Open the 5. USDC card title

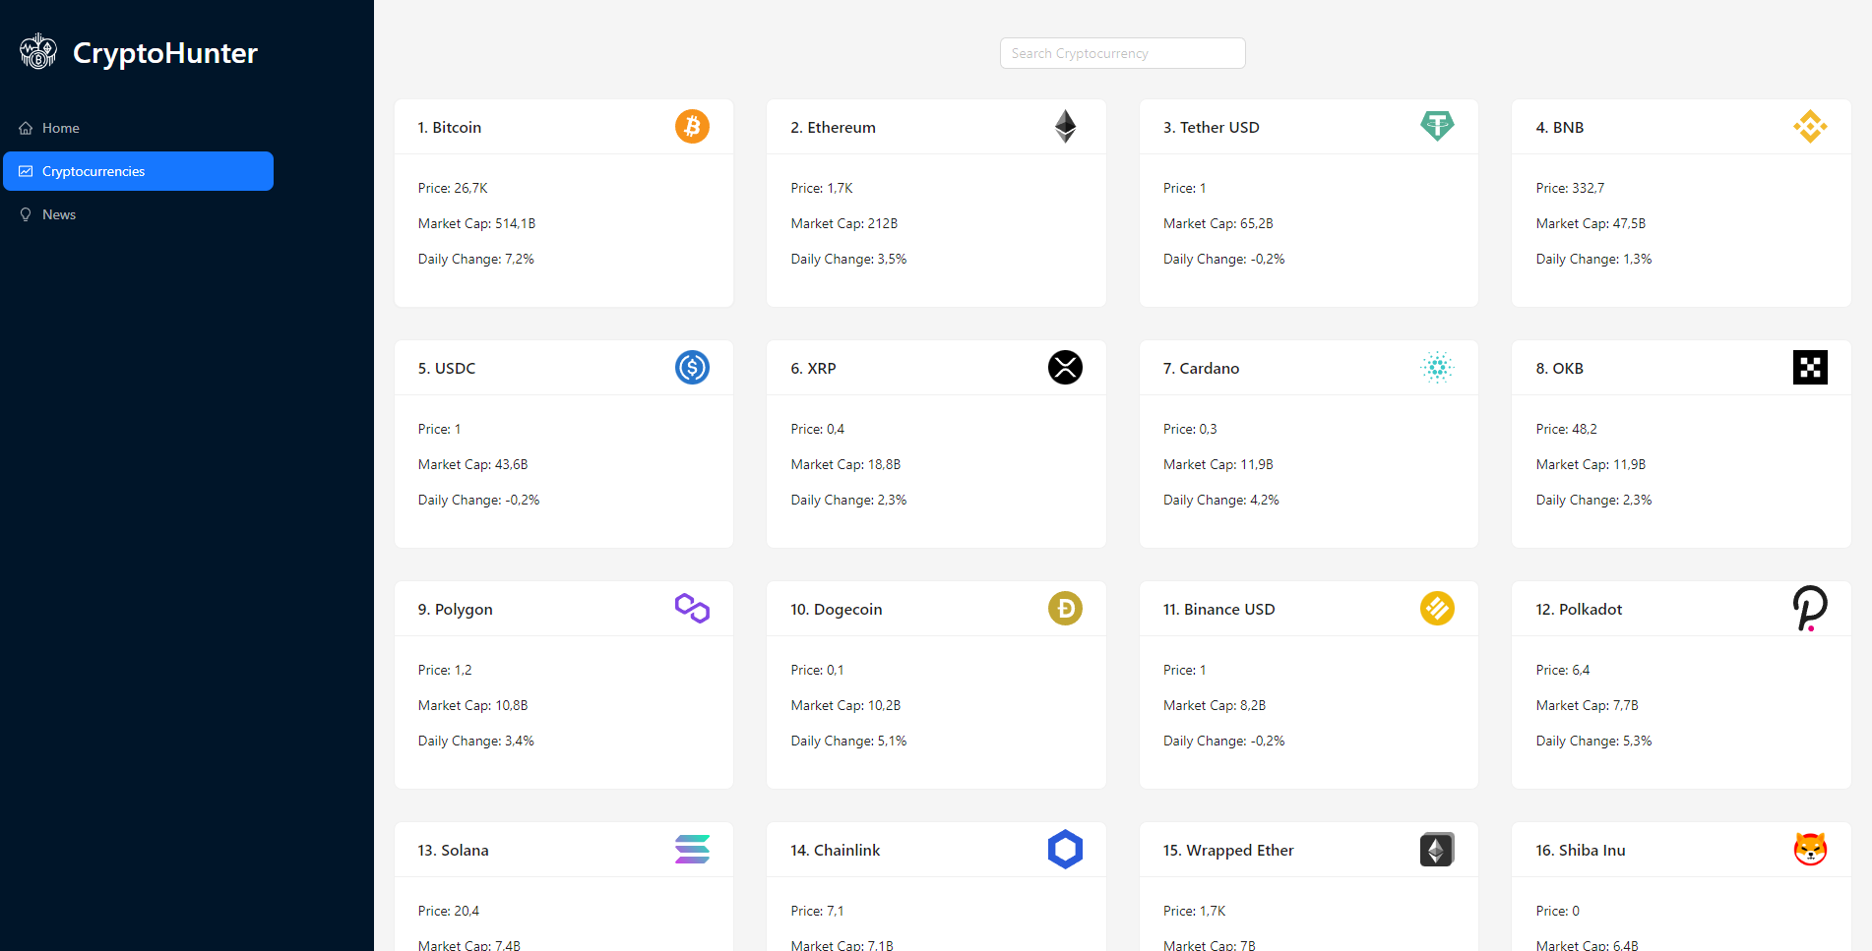(446, 368)
